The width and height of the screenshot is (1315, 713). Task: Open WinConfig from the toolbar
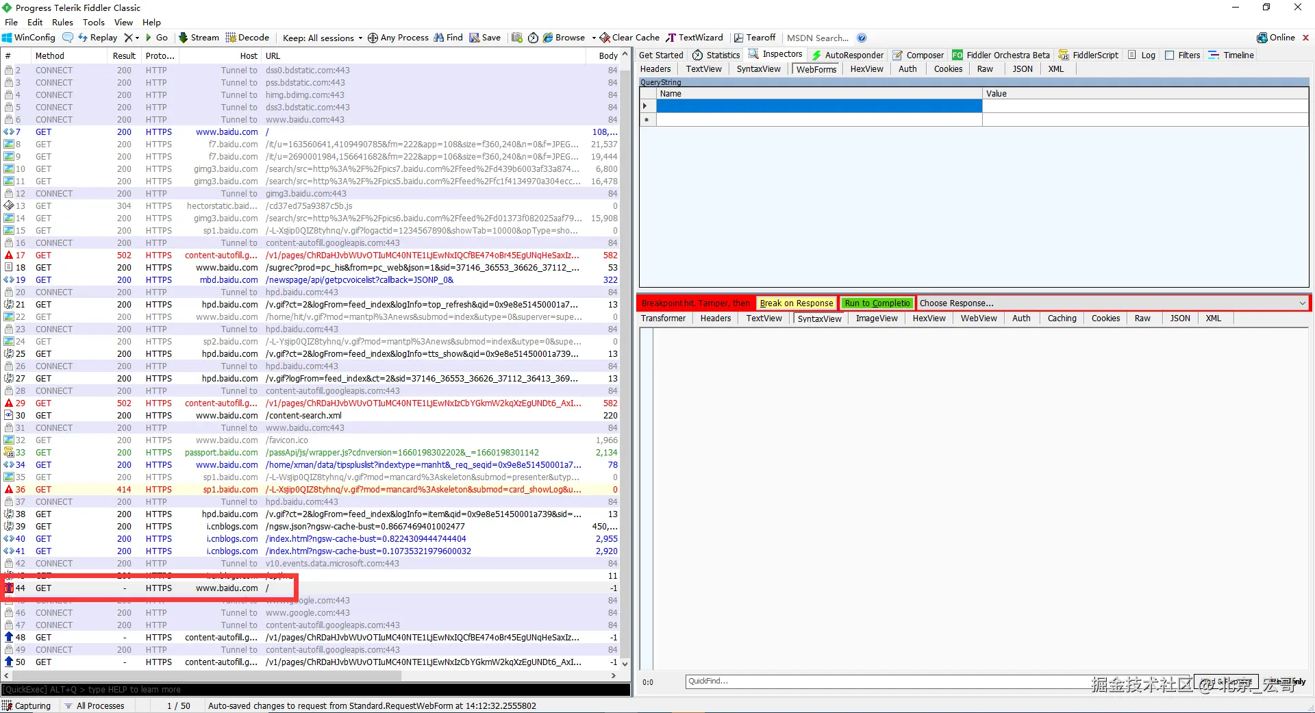pos(29,38)
